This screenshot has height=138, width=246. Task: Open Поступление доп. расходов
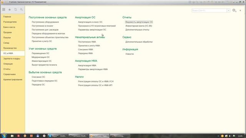tap(45, 30)
